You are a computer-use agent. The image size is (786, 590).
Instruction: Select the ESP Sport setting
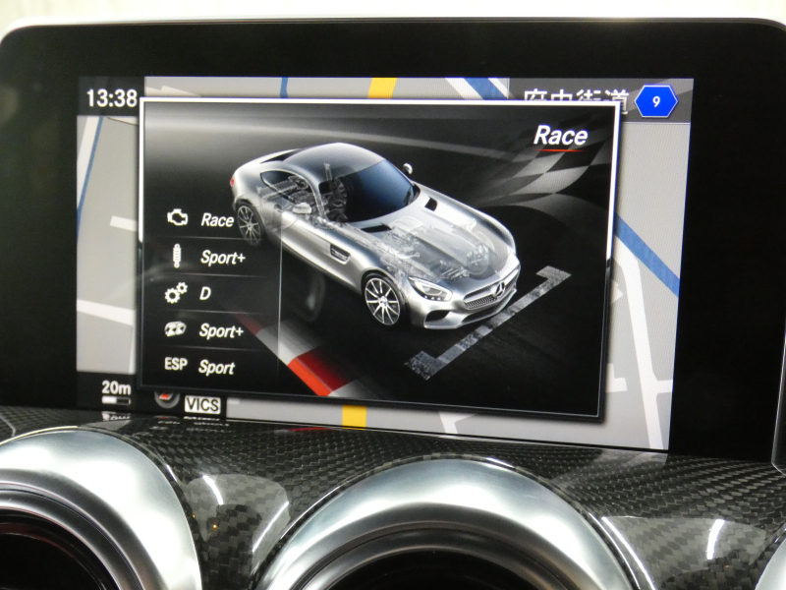pos(216,367)
